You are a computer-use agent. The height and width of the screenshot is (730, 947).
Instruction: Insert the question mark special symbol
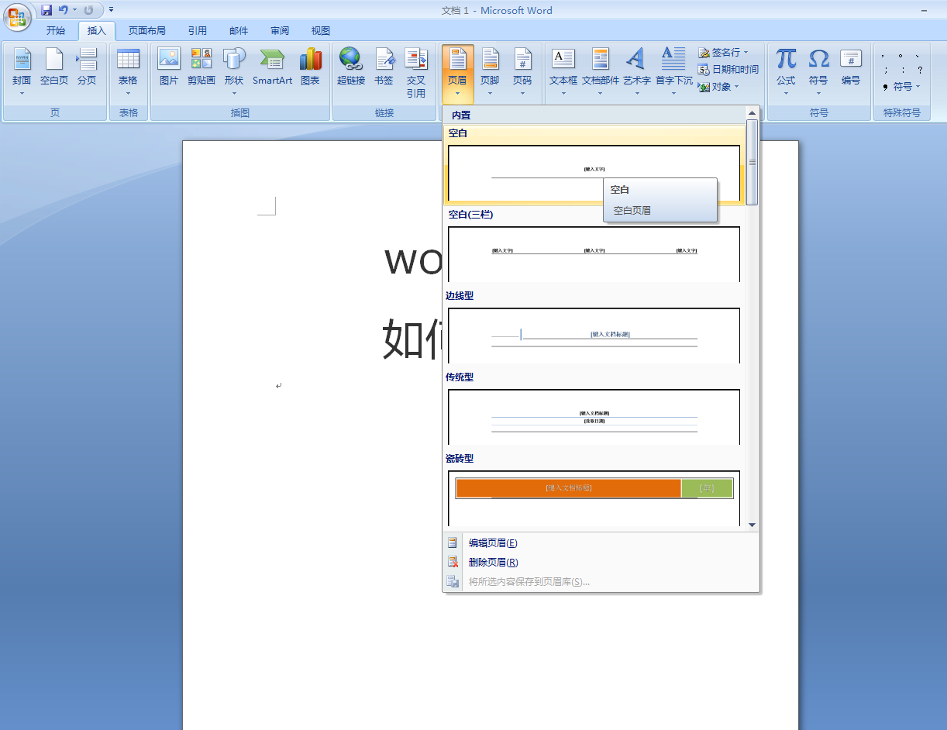point(920,70)
